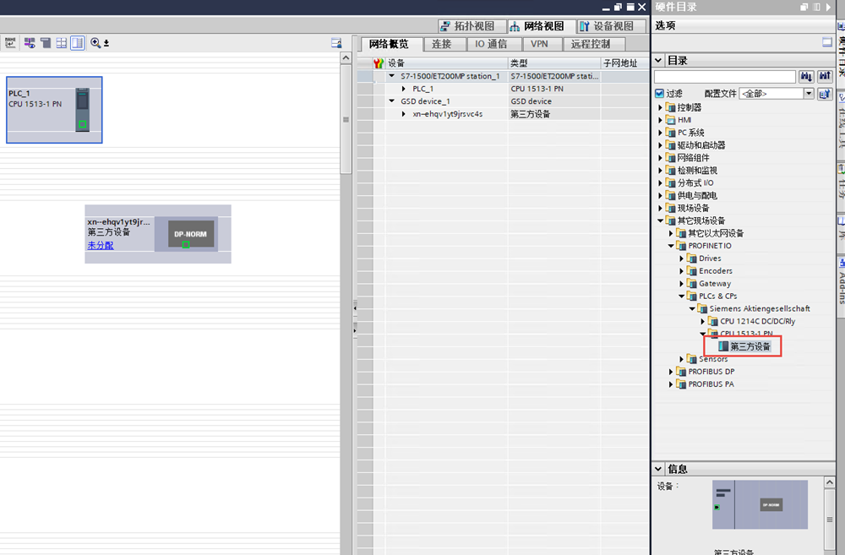The height and width of the screenshot is (555, 845).
Task: Click the profile settings icon beside 配置文件
Action: pyautogui.click(x=825, y=94)
